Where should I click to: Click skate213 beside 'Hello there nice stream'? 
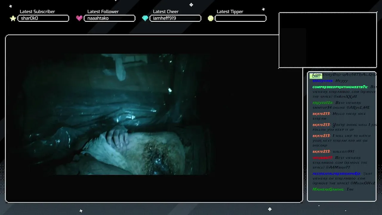click(321, 114)
